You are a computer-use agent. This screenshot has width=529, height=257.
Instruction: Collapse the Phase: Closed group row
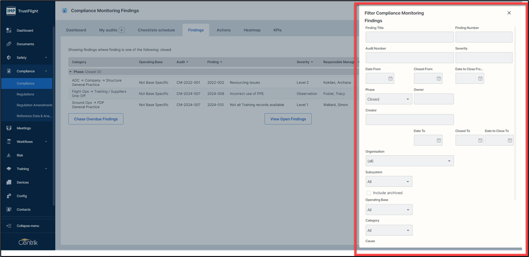pos(70,72)
